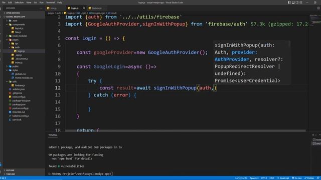Open Home.module.css file icon
Viewport: 321px width, 180px height.
(x=13, y=78)
